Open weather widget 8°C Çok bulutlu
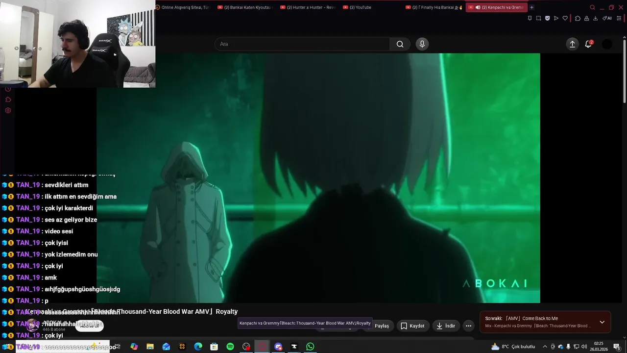The height and width of the screenshot is (353, 627). pyautogui.click(x=513, y=347)
